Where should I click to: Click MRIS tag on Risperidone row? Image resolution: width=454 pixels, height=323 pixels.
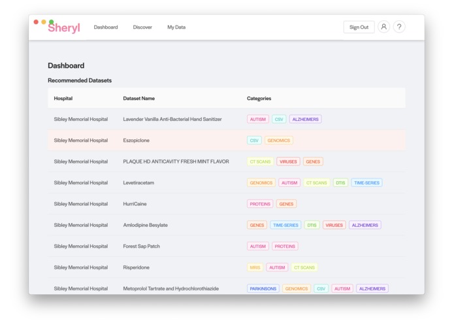[x=255, y=267]
